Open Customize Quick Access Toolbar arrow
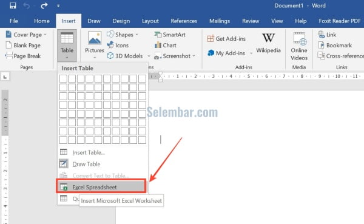Screen dimensions: 364x224 (x=58, y=6)
